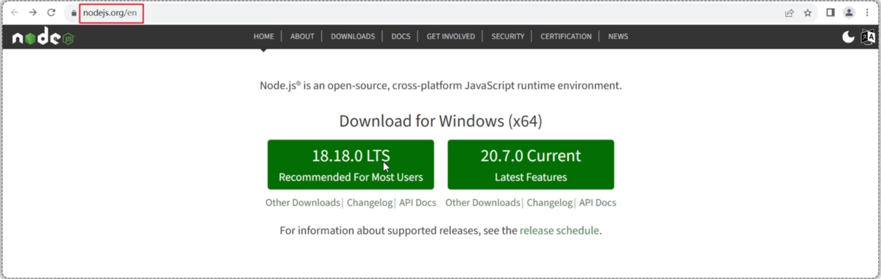
Task: Open the user profile icon
Action: 849,13
